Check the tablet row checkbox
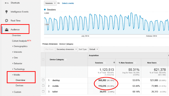 (x=43, y=91)
